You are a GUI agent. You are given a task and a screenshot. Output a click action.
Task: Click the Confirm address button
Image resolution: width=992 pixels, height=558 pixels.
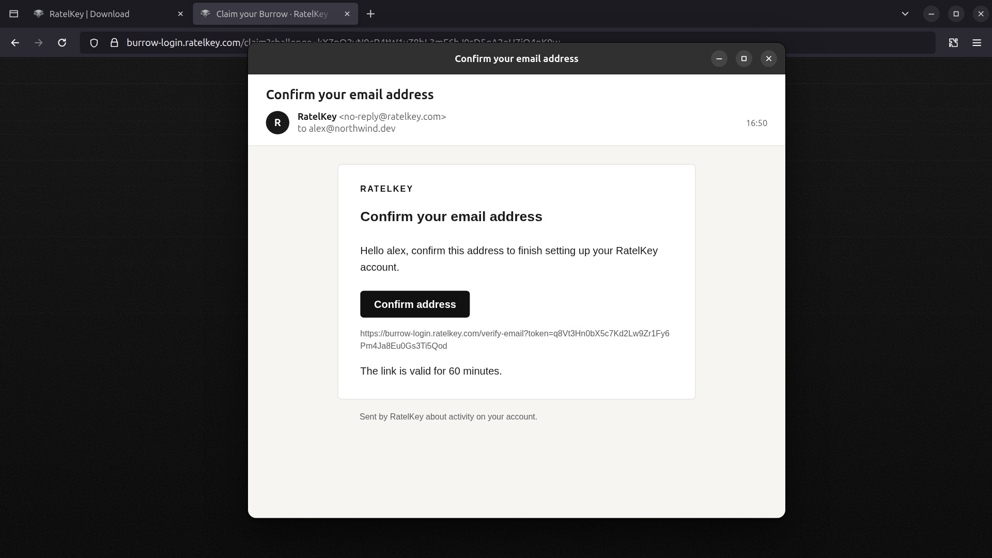[415, 304]
